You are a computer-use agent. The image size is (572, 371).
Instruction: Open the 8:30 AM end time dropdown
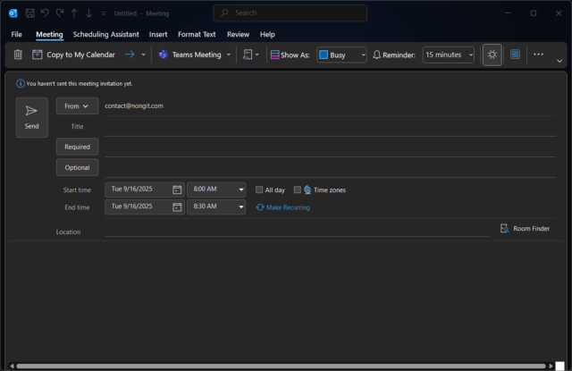[216, 207]
